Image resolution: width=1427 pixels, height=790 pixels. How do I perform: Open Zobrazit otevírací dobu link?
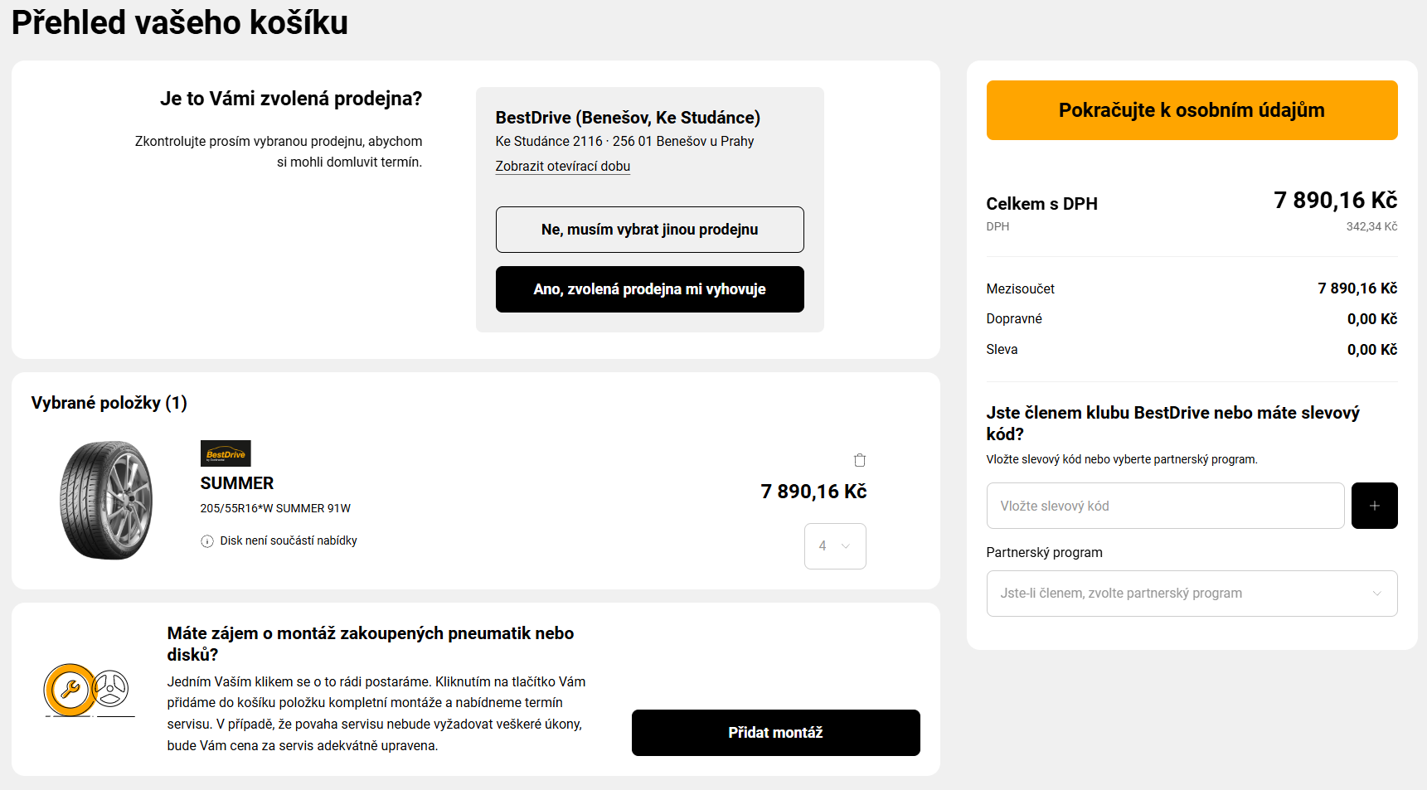(562, 167)
